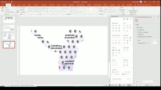This screenshot has height=90, width=161.
Task: Expand the Shapes gallery more arrow
Action: coord(98,12)
